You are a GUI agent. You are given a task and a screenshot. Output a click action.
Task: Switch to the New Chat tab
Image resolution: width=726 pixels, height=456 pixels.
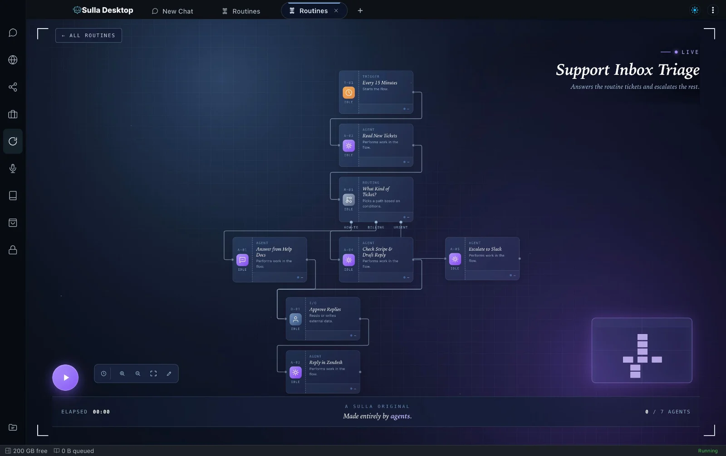click(x=172, y=11)
